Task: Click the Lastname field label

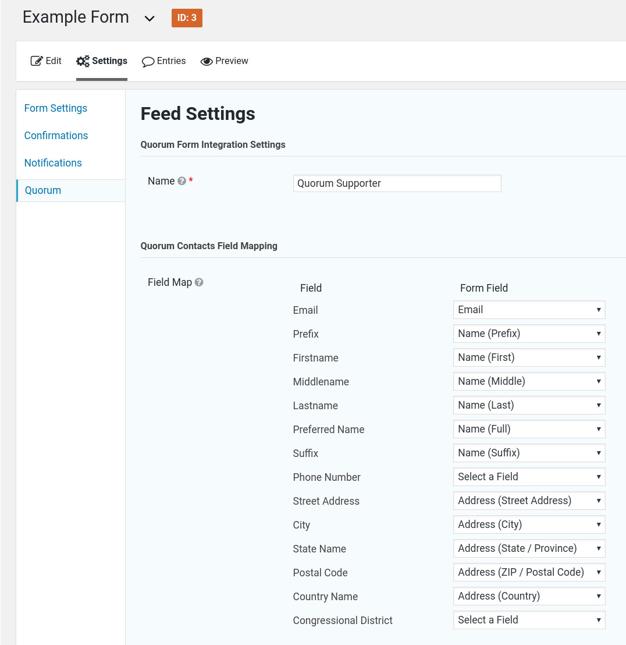Action: click(315, 406)
